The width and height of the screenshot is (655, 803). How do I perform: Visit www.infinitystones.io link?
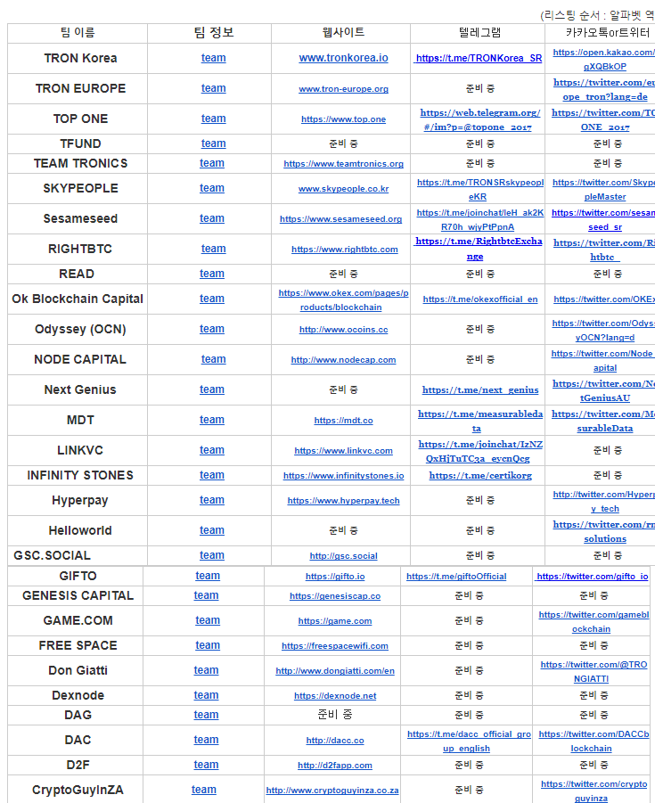click(344, 475)
